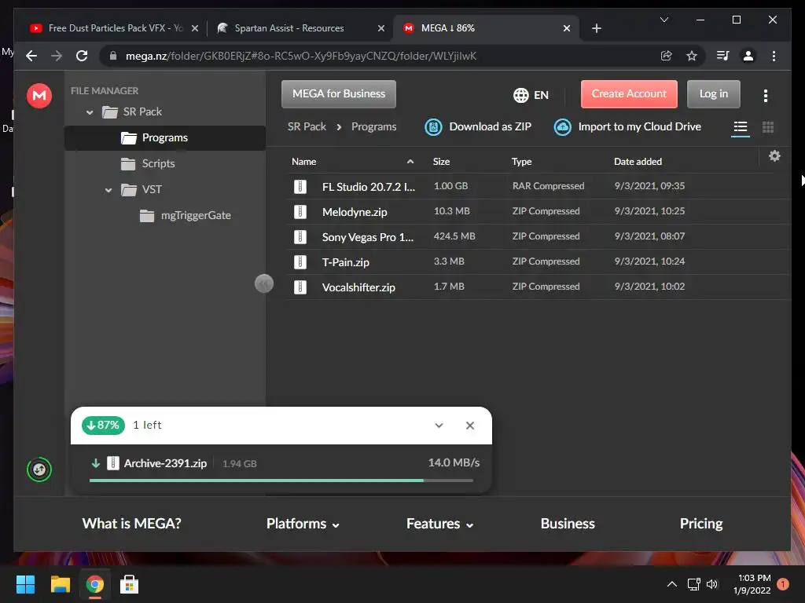Open Chrome profile icon
This screenshot has width=805, height=603.
click(x=748, y=56)
